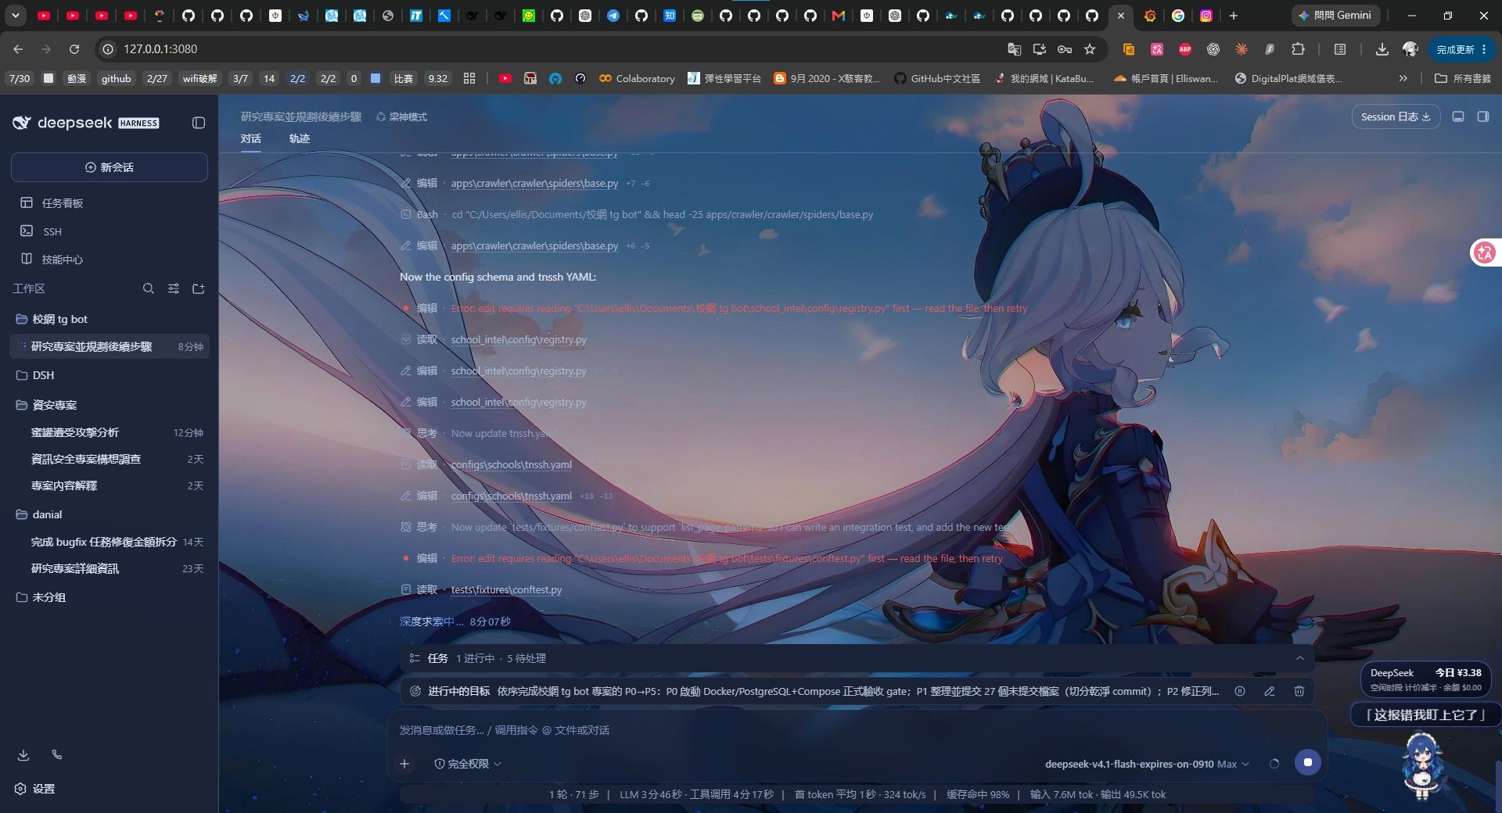Click the 完成更新 update button
The width and height of the screenshot is (1502, 813).
pyautogui.click(x=1462, y=49)
